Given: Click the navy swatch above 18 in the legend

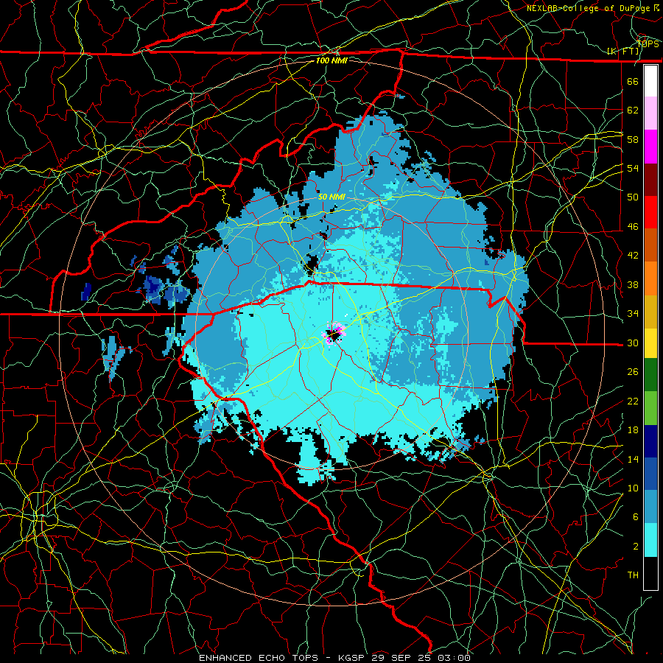Looking at the screenshot, I should point(650,441).
